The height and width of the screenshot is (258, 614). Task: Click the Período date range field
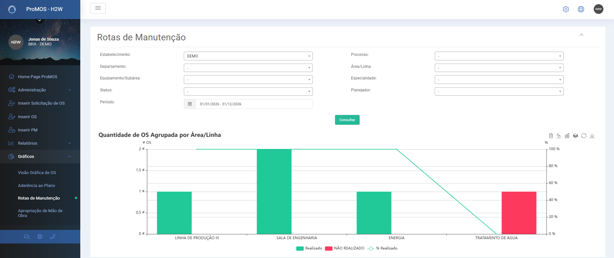(x=254, y=104)
